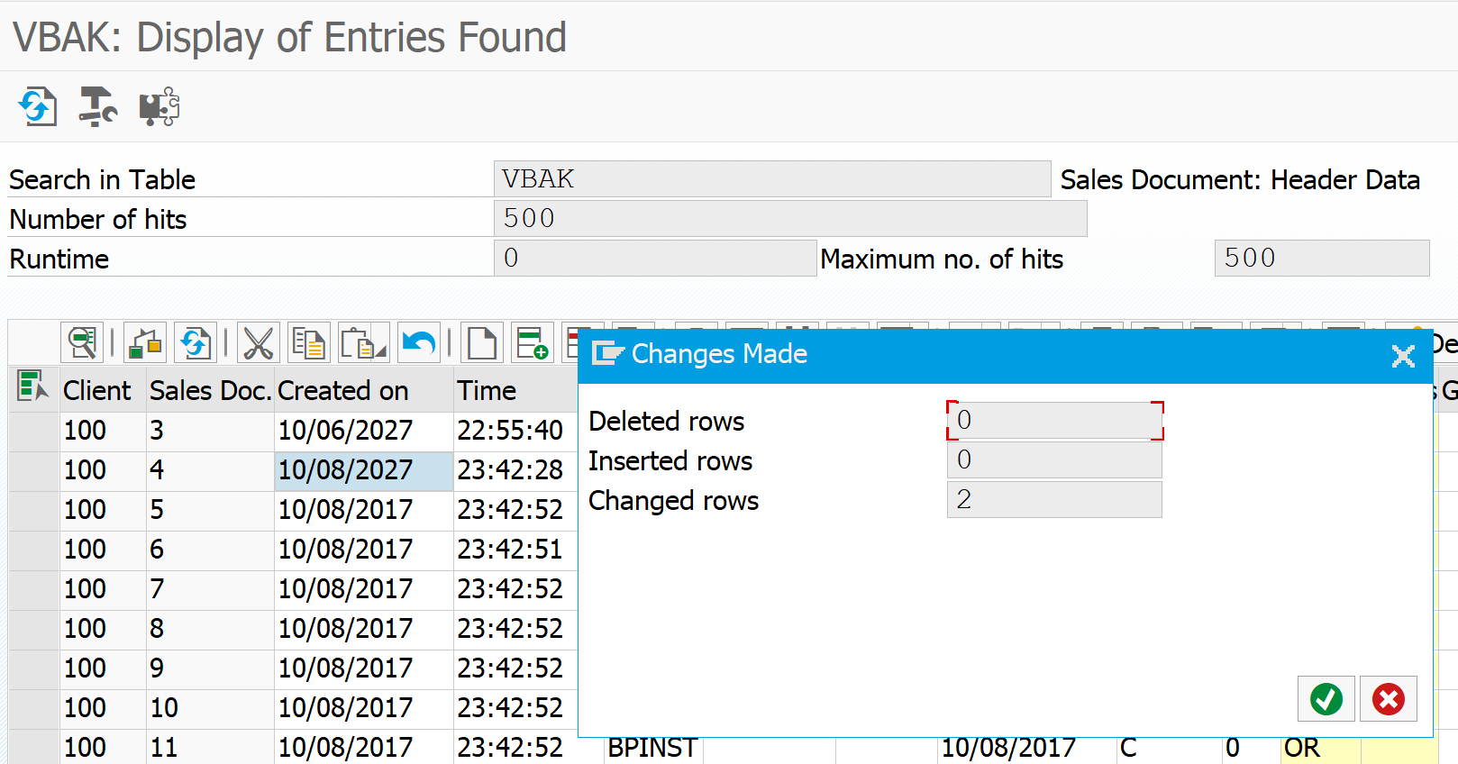This screenshot has height=764, width=1458.
Task: Close the Changes Made dialog
Action: click(1403, 357)
